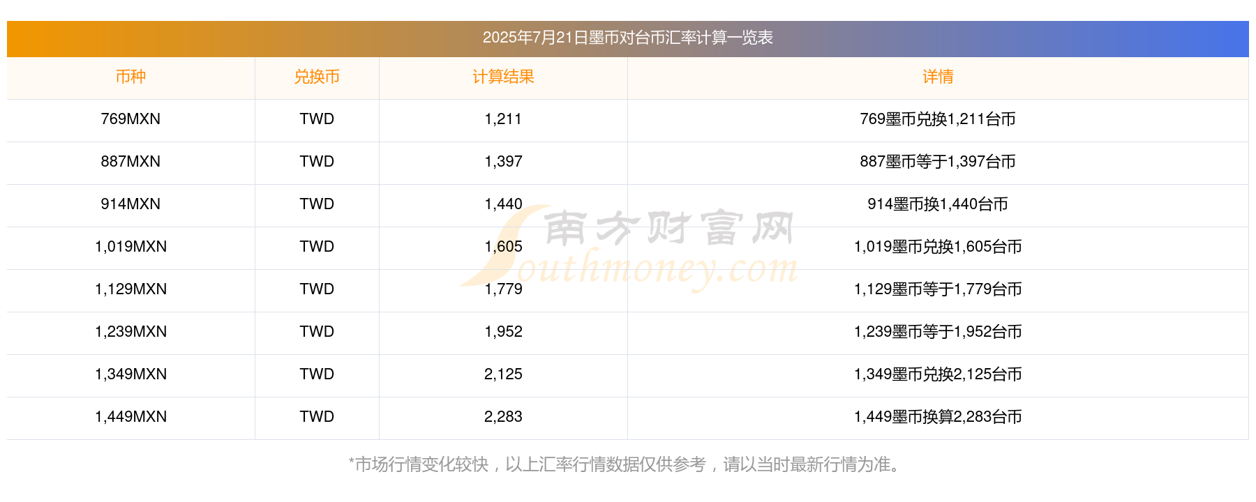The width and height of the screenshot is (1256, 502).
Task: Click TWD in the 914MXN row
Action: (x=317, y=204)
